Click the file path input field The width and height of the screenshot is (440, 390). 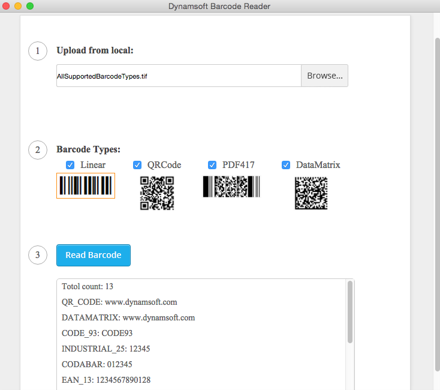point(179,76)
